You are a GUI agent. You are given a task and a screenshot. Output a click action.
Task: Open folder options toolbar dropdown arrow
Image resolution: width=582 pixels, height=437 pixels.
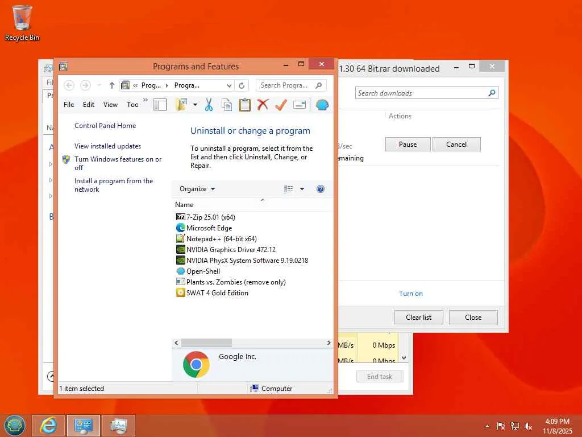pyautogui.click(x=195, y=105)
